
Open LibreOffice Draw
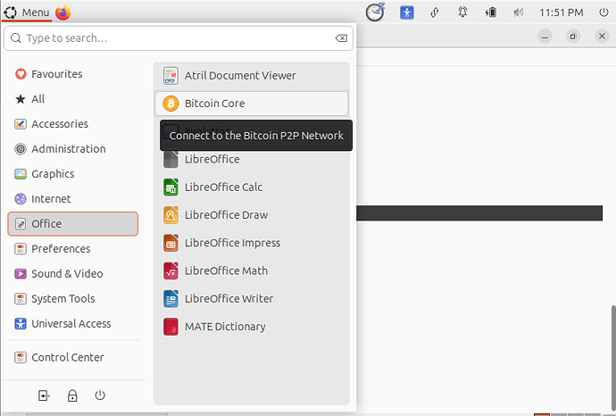(252, 215)
